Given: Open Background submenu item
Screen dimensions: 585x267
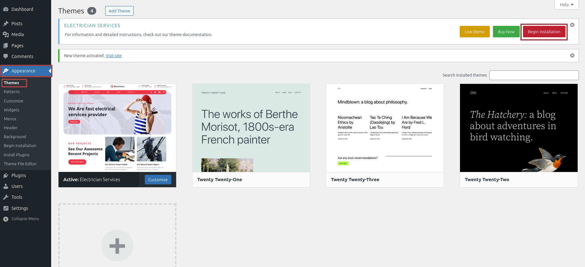Looking at the screenshot, I should (15, 137).
